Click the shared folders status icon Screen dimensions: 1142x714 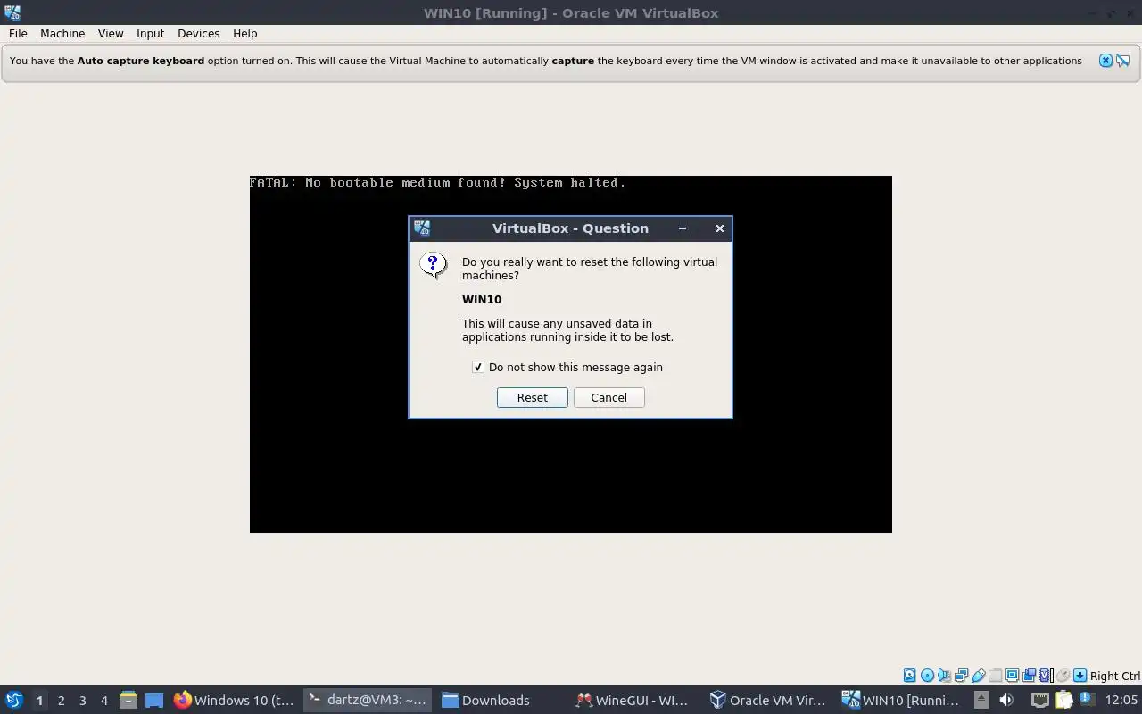[995, 676]
